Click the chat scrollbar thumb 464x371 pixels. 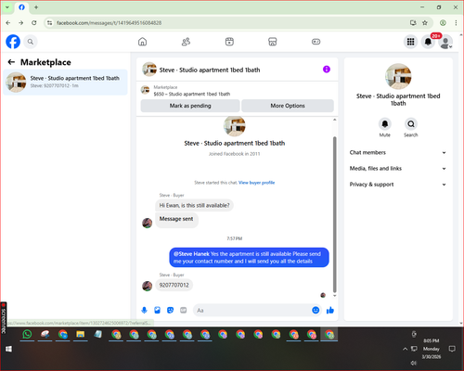click(x=334, y=214)
